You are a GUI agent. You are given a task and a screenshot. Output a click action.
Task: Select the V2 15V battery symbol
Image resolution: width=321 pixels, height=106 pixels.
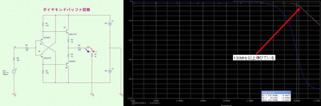[x=110, y=71]
